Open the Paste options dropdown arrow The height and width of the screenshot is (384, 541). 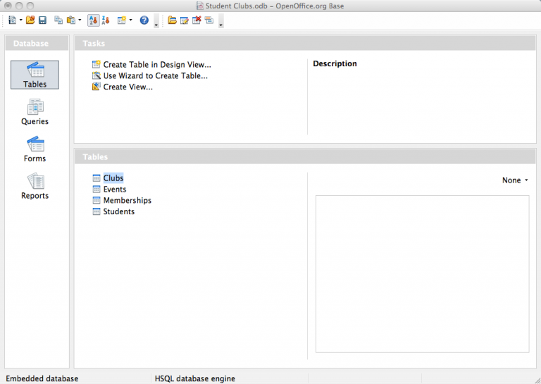[80, 20]
